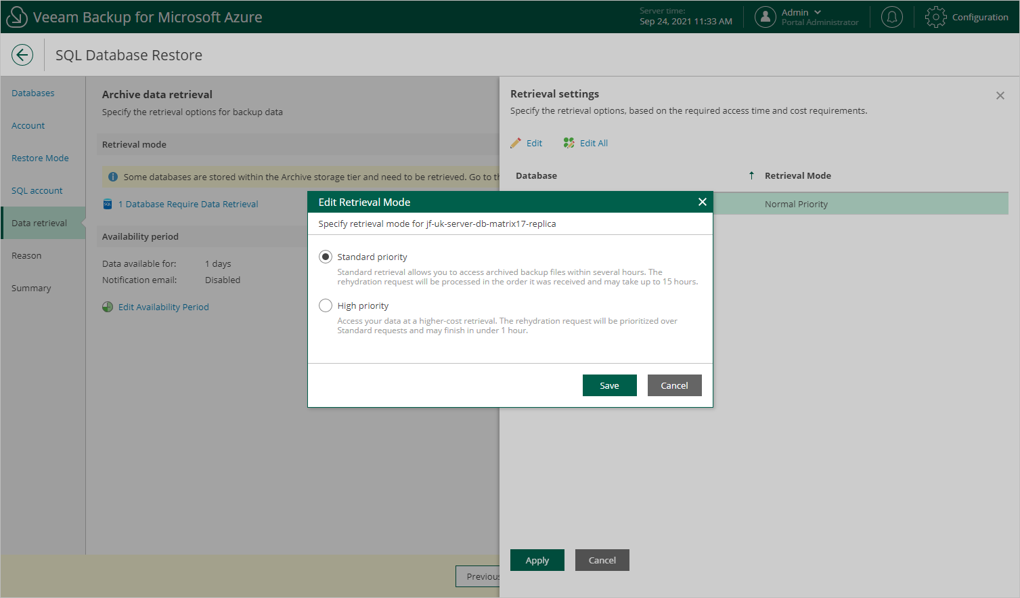The width and height of the screenshot is (1020, 598).
Task: Open the Databases wizard step
Action: click(x=32, y=93)
